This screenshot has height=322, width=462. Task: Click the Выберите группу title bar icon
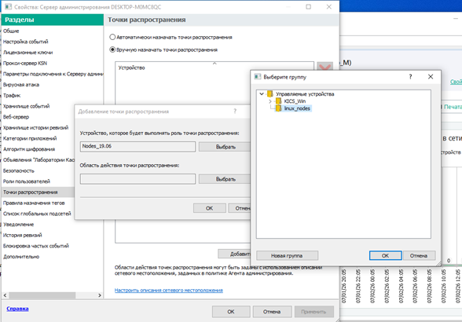[258, 77]
